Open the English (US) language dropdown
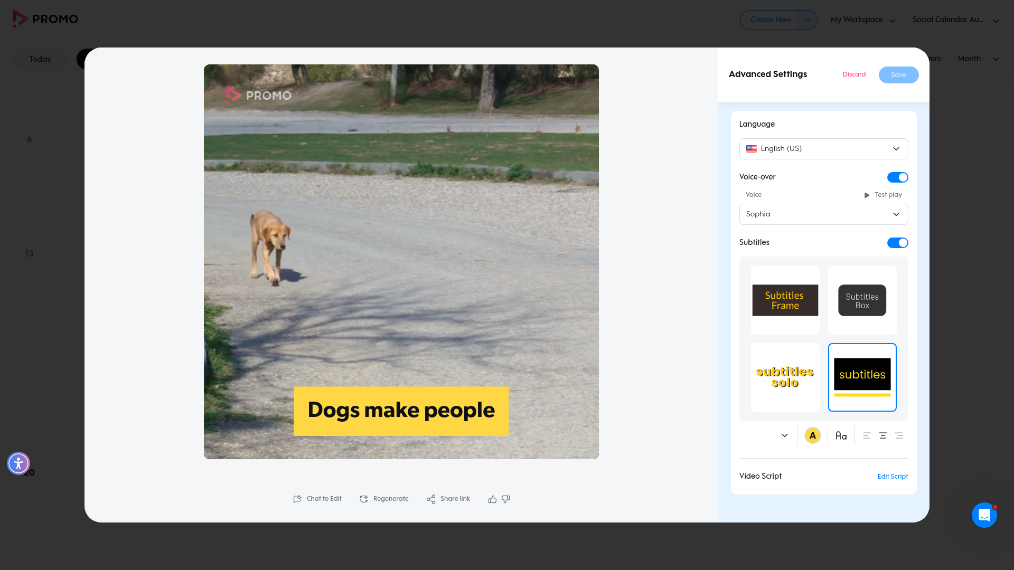Viewport: 1014px width, 570px height. pos(823,149)
